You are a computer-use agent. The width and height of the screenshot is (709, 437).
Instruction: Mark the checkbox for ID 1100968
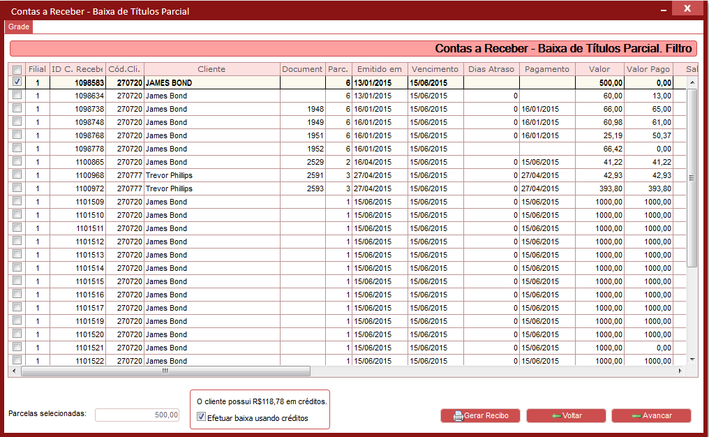tap(17, 175)
